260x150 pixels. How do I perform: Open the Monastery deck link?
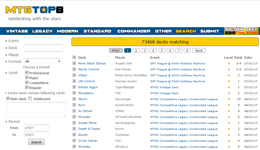tap(86, 93)
